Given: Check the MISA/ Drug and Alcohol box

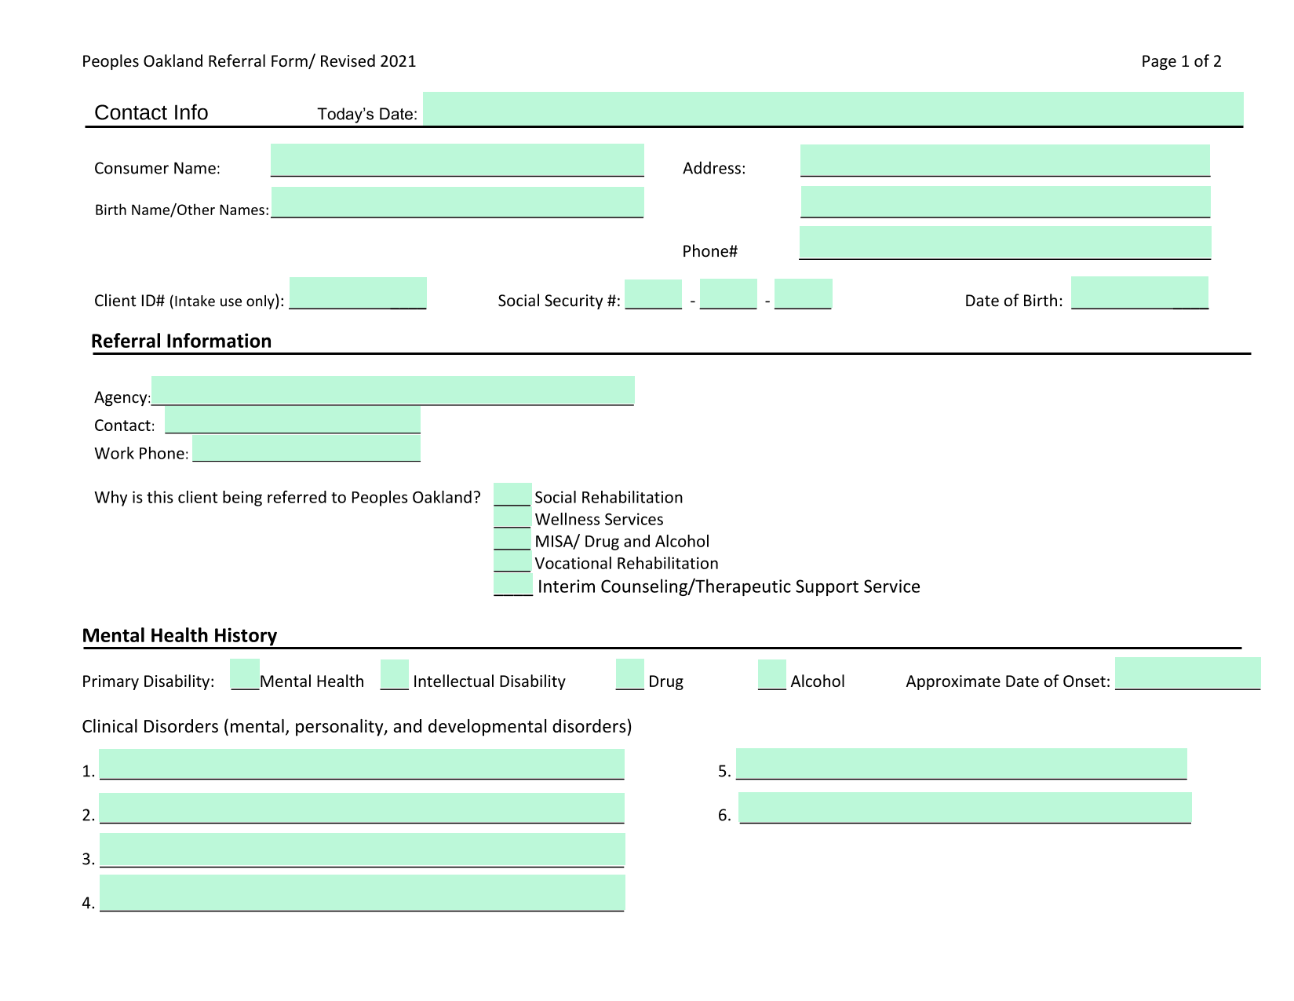Looking at the screenshot, I should 512,539.
